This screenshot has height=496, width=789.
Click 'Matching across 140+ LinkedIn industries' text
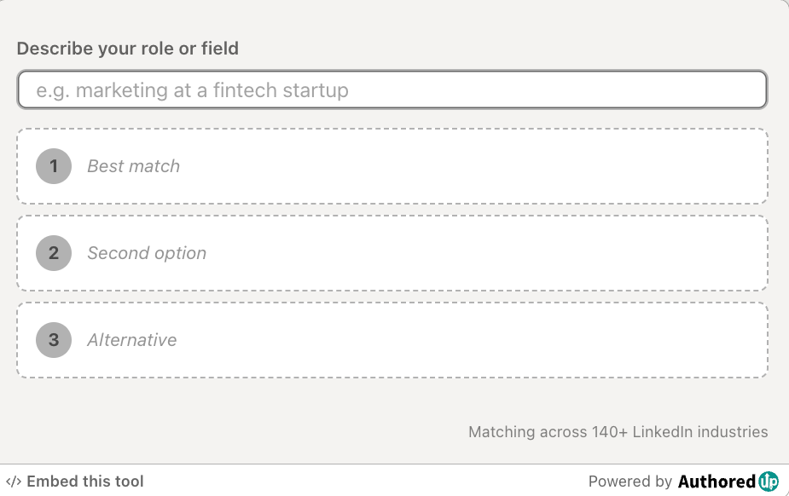click(x=618, y=432)
